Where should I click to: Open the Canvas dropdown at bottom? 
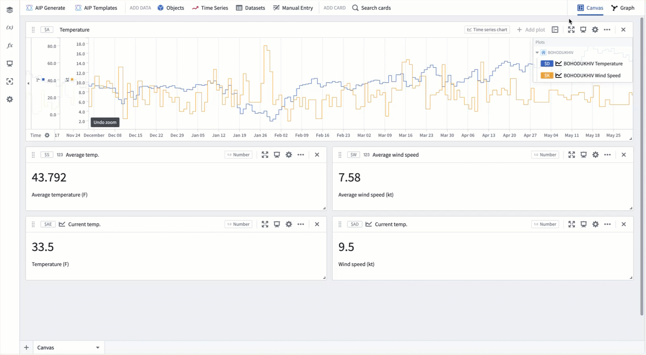click(x=97, y=347)
